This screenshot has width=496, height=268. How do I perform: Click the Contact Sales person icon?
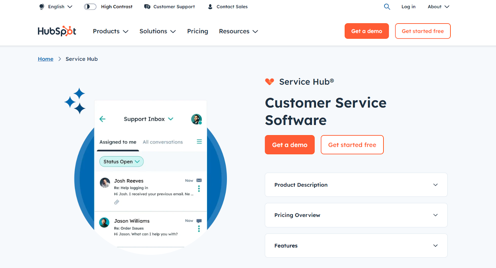coord(210,7)
